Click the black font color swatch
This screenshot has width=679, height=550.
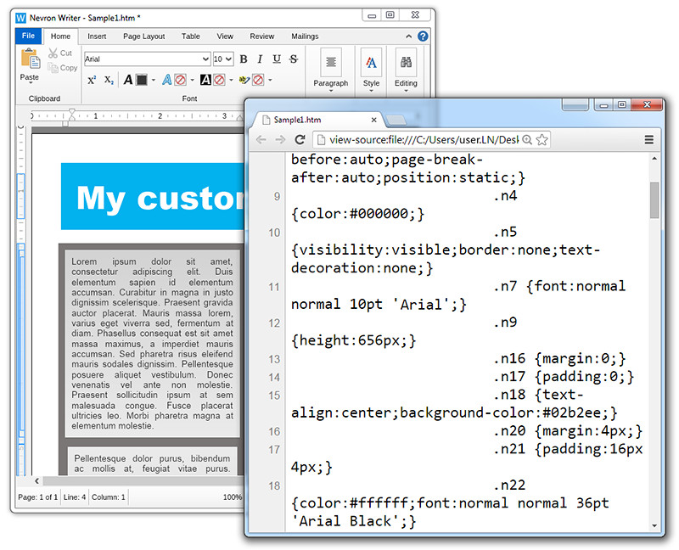(x=141, y=80)
